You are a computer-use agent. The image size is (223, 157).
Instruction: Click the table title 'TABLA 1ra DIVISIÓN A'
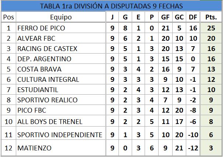(111, 7)
